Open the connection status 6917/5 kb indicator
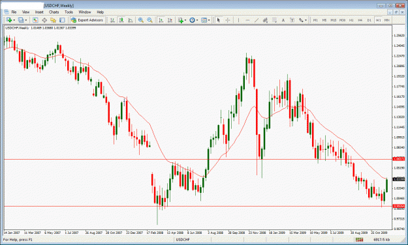This screenshot has width=408, height=245. coord(382,240)
